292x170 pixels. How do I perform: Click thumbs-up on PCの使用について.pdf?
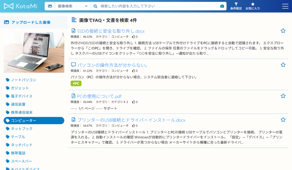(x=133, y=102)
